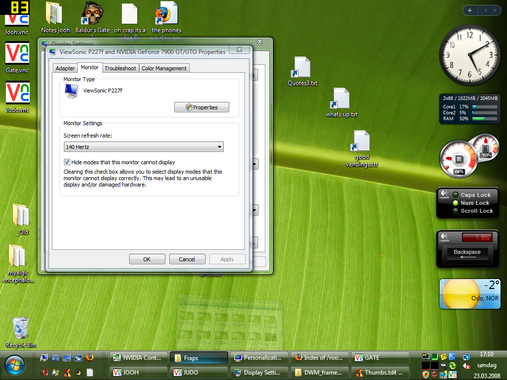Click the Oslo weather gadget
The height and width of the screenshot is (380, 507).
pyautogui.click(x=470, y=294)
